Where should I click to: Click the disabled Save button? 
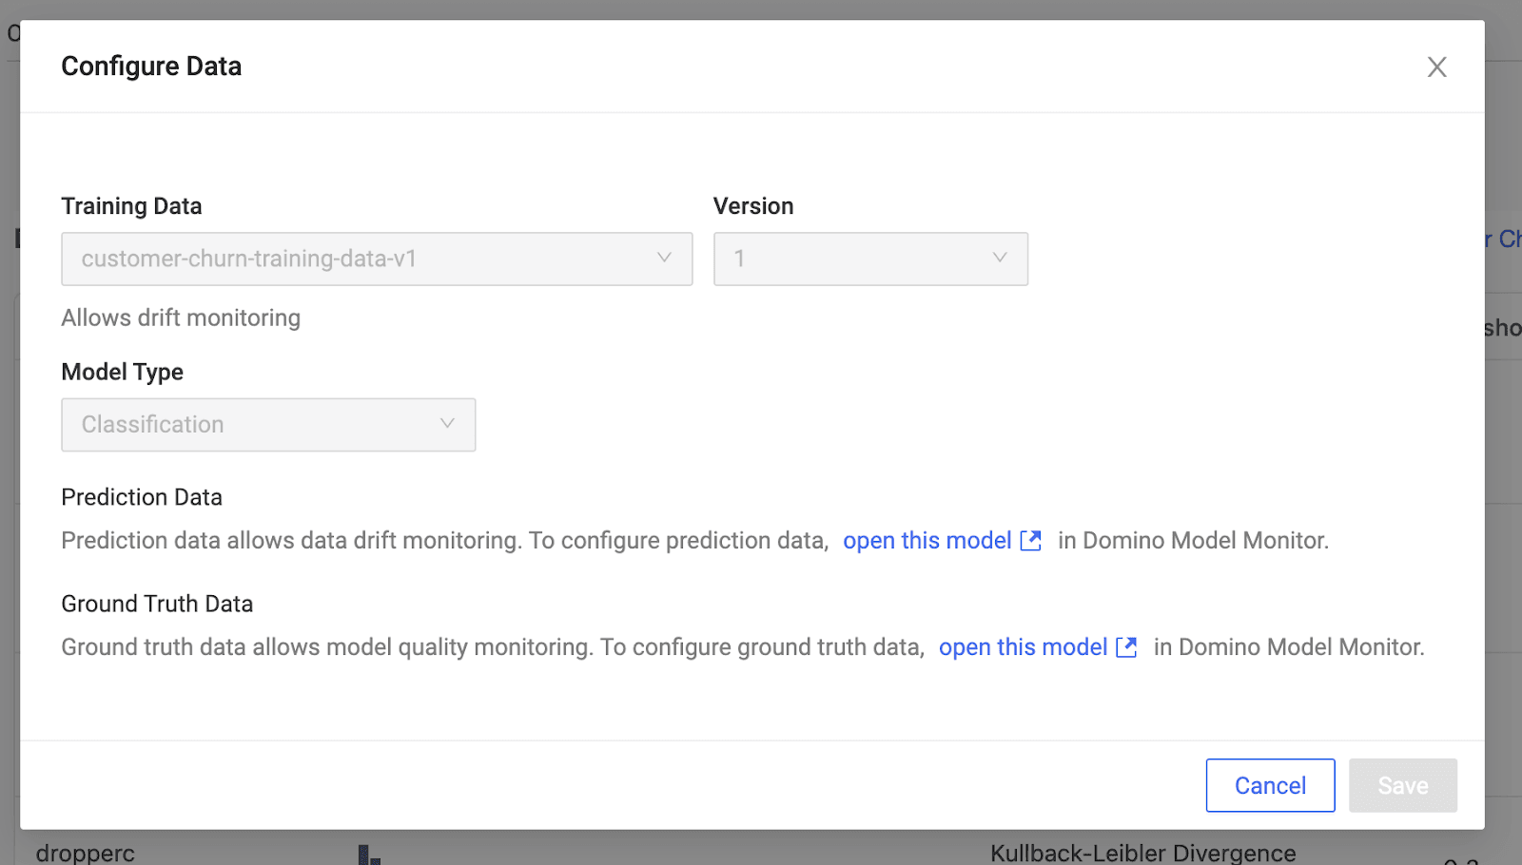coord(1403,785)
